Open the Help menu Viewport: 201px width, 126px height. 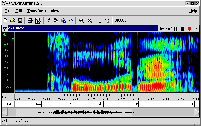[193, 11]
